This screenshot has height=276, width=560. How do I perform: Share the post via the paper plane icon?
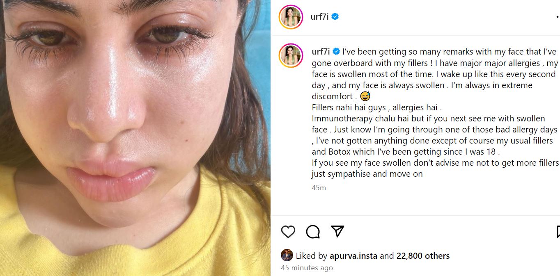(x=337, y=231)
